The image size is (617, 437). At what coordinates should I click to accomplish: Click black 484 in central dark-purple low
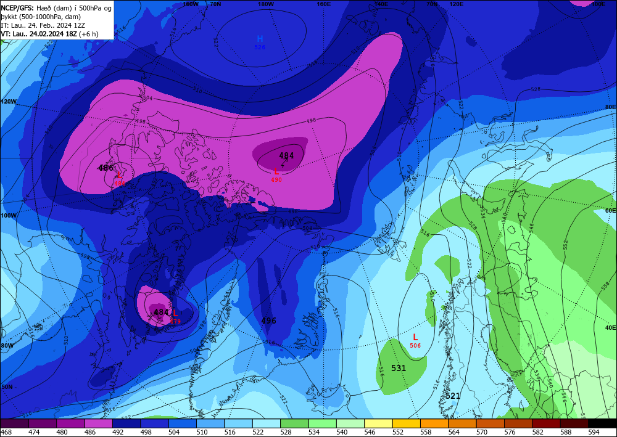pyautogui.click(x=286, y=155)
